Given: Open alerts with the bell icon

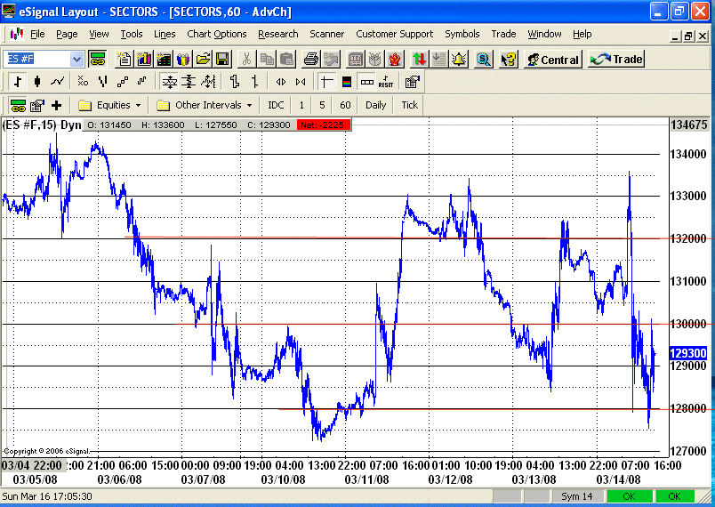Looking at the screenshot, I should coord(459,60).
